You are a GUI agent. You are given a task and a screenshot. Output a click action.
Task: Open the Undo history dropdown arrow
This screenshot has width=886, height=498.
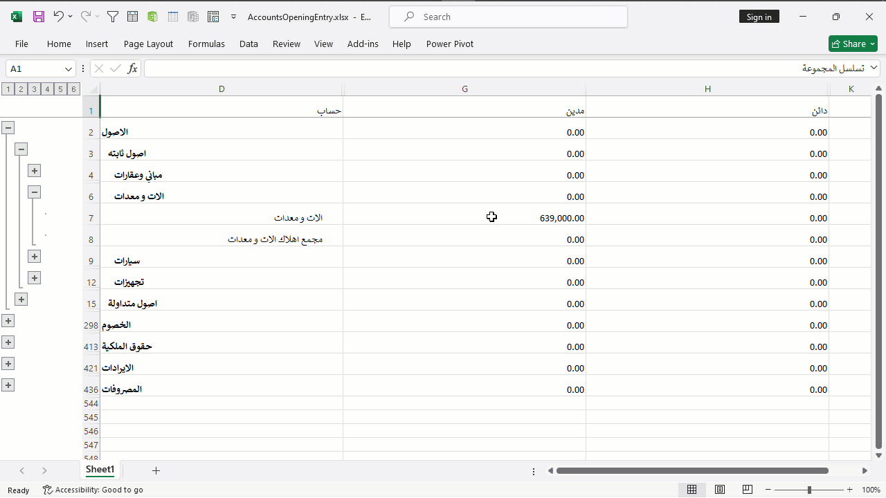click(x=71, y=17)
